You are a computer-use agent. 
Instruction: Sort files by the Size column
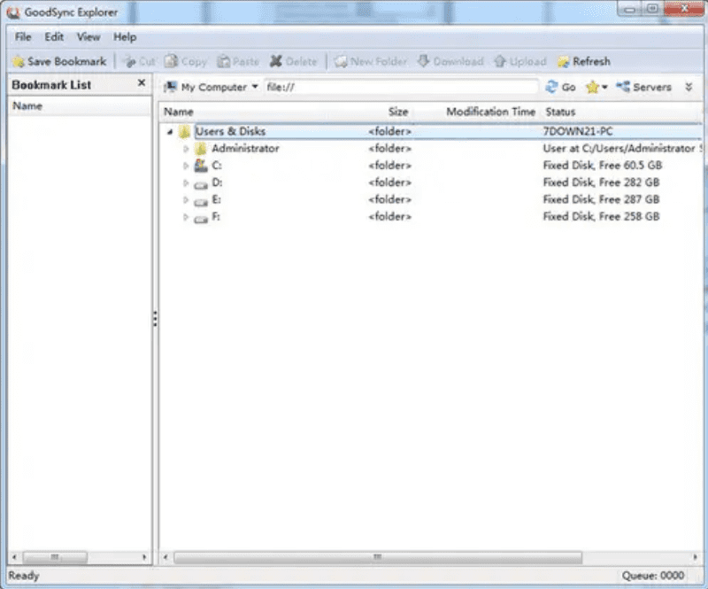398,112
